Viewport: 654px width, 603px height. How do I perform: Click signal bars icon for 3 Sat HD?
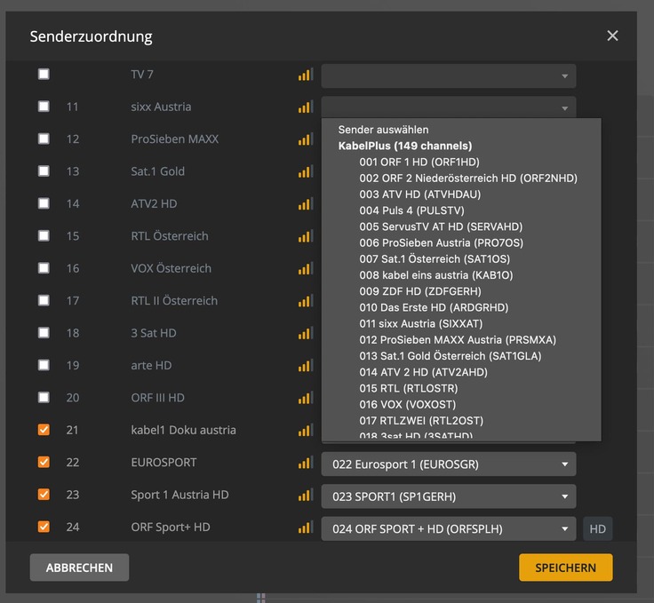pyautogui.click(x=305, y=333)
